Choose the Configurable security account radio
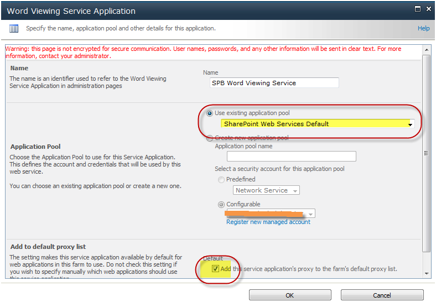 pos(221,205)
